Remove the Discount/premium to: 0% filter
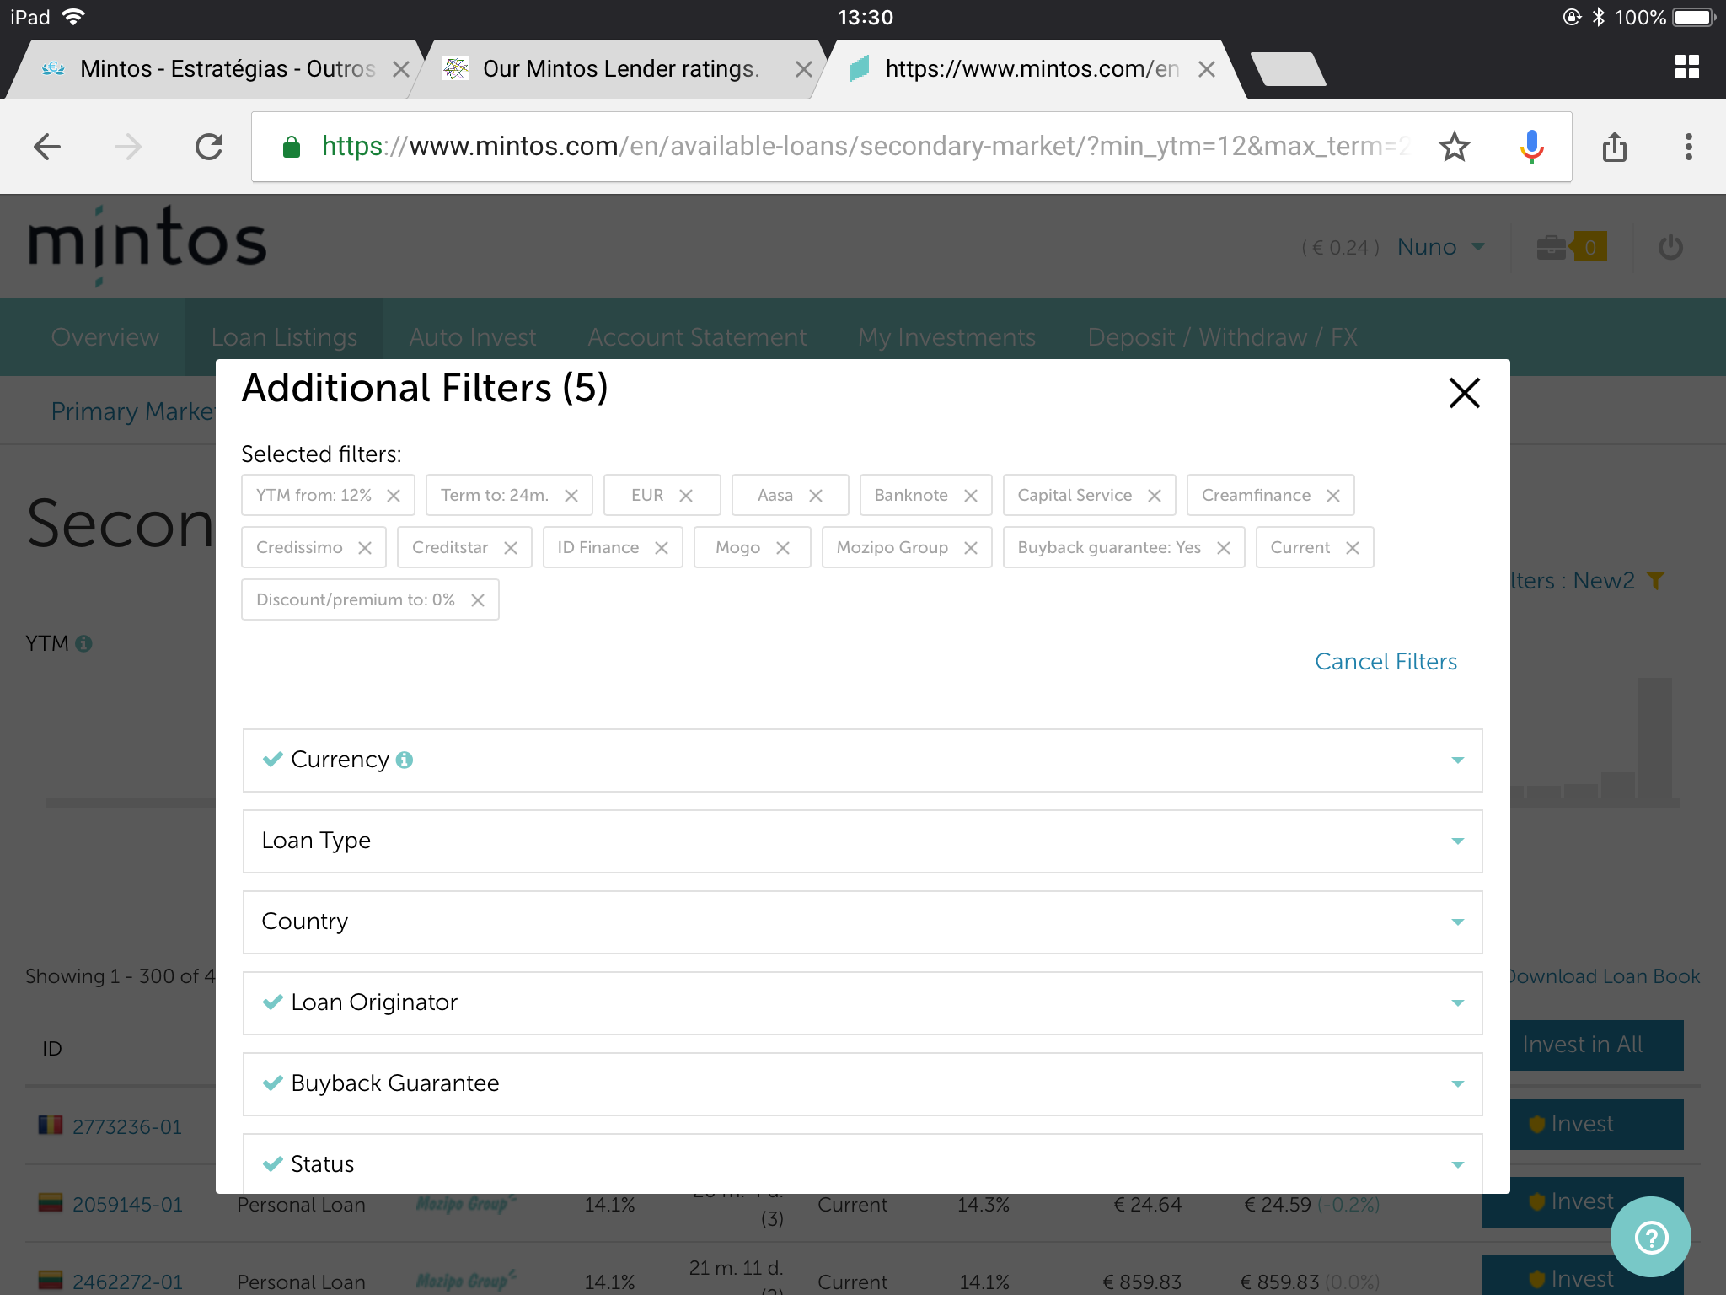1726x1295 pixels. pyautogui.click(x=478, y=600)
